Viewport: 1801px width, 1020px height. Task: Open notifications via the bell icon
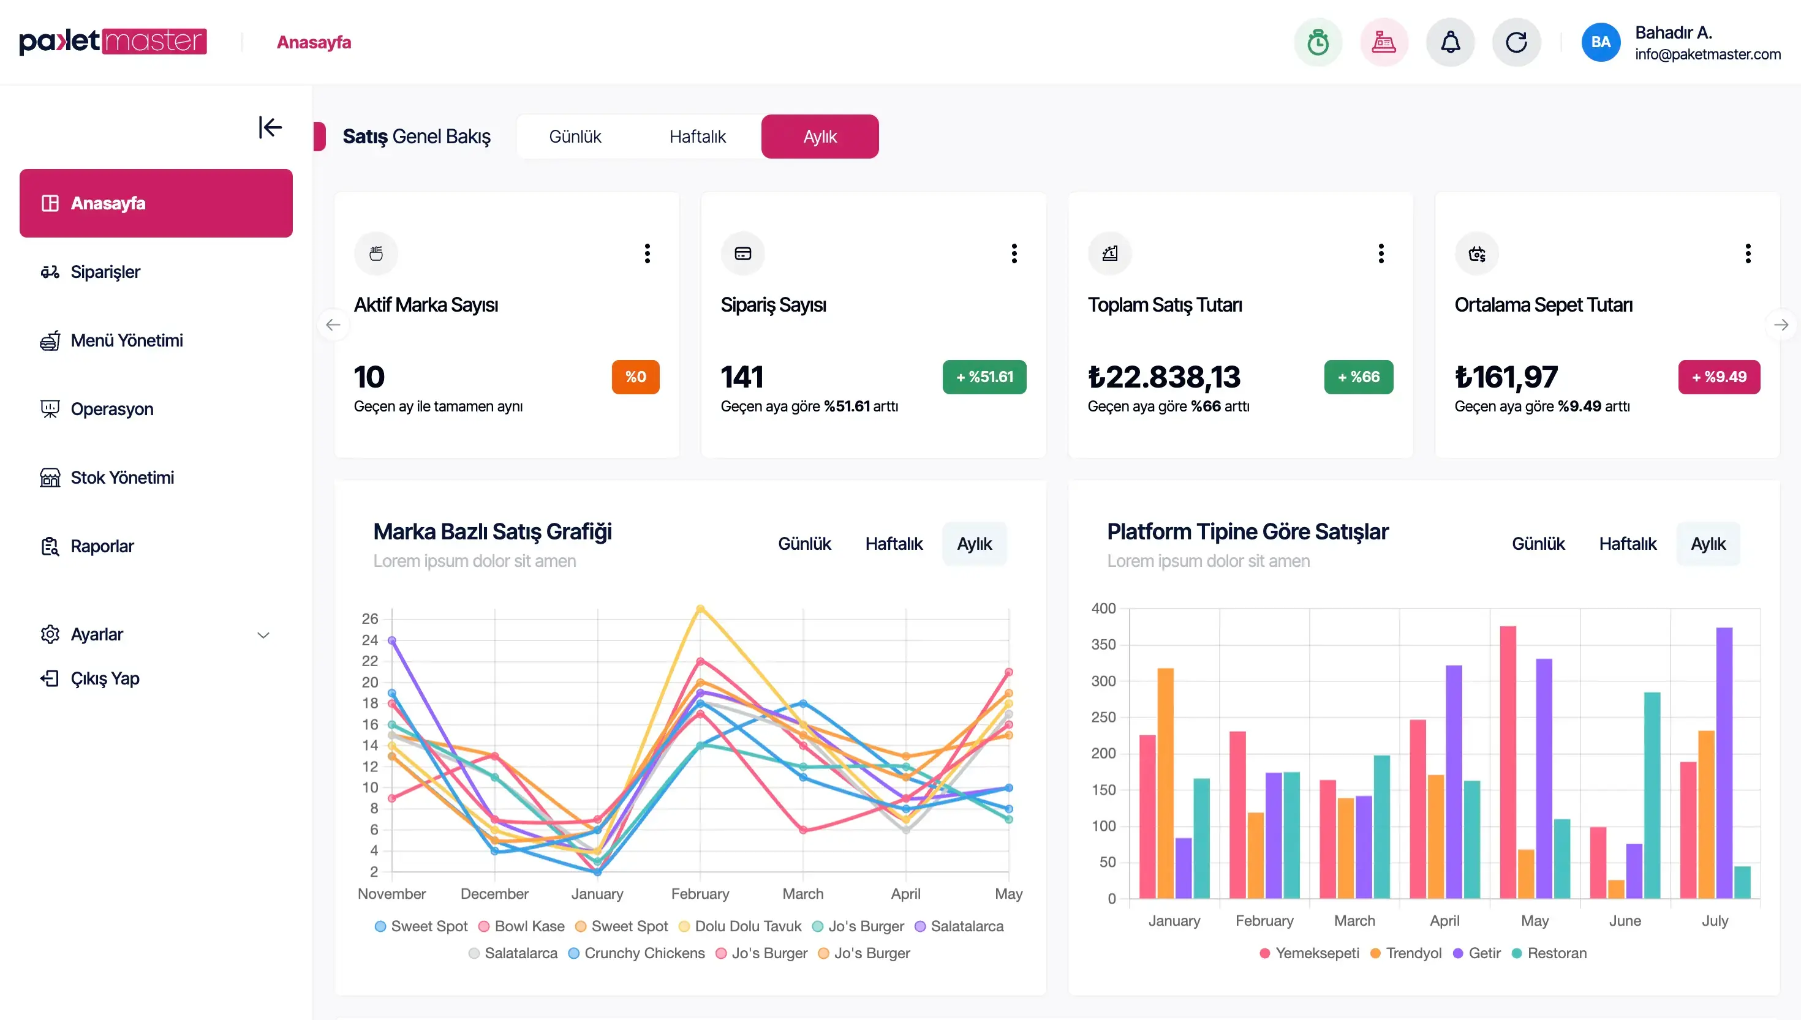tap(1450, 42)
